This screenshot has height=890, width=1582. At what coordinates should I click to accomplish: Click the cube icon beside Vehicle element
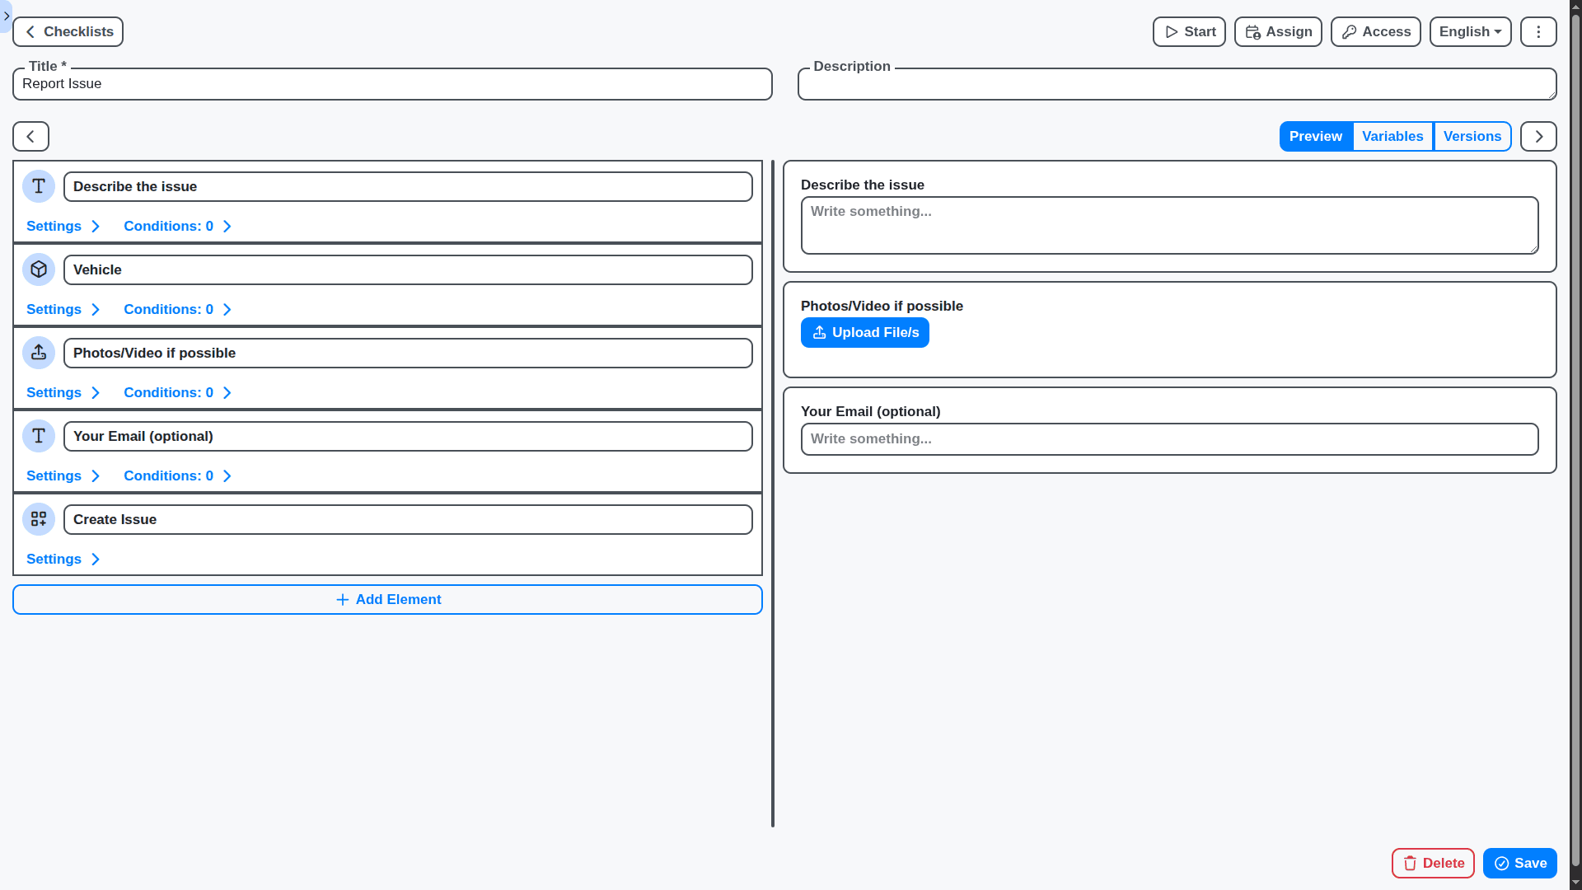(39, 269)
